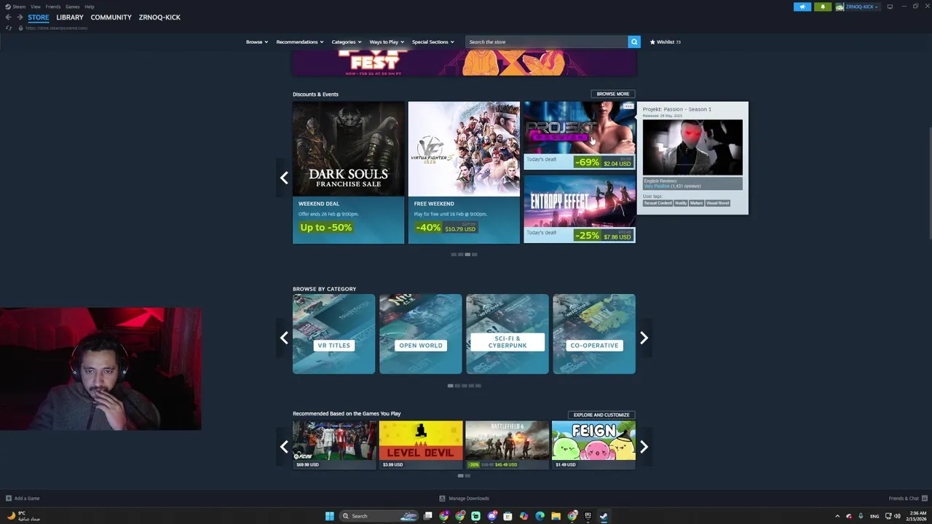This screenshot has height=524, width=932.
Task: Open the Level Devil game capsule
Action: [420, 445]
